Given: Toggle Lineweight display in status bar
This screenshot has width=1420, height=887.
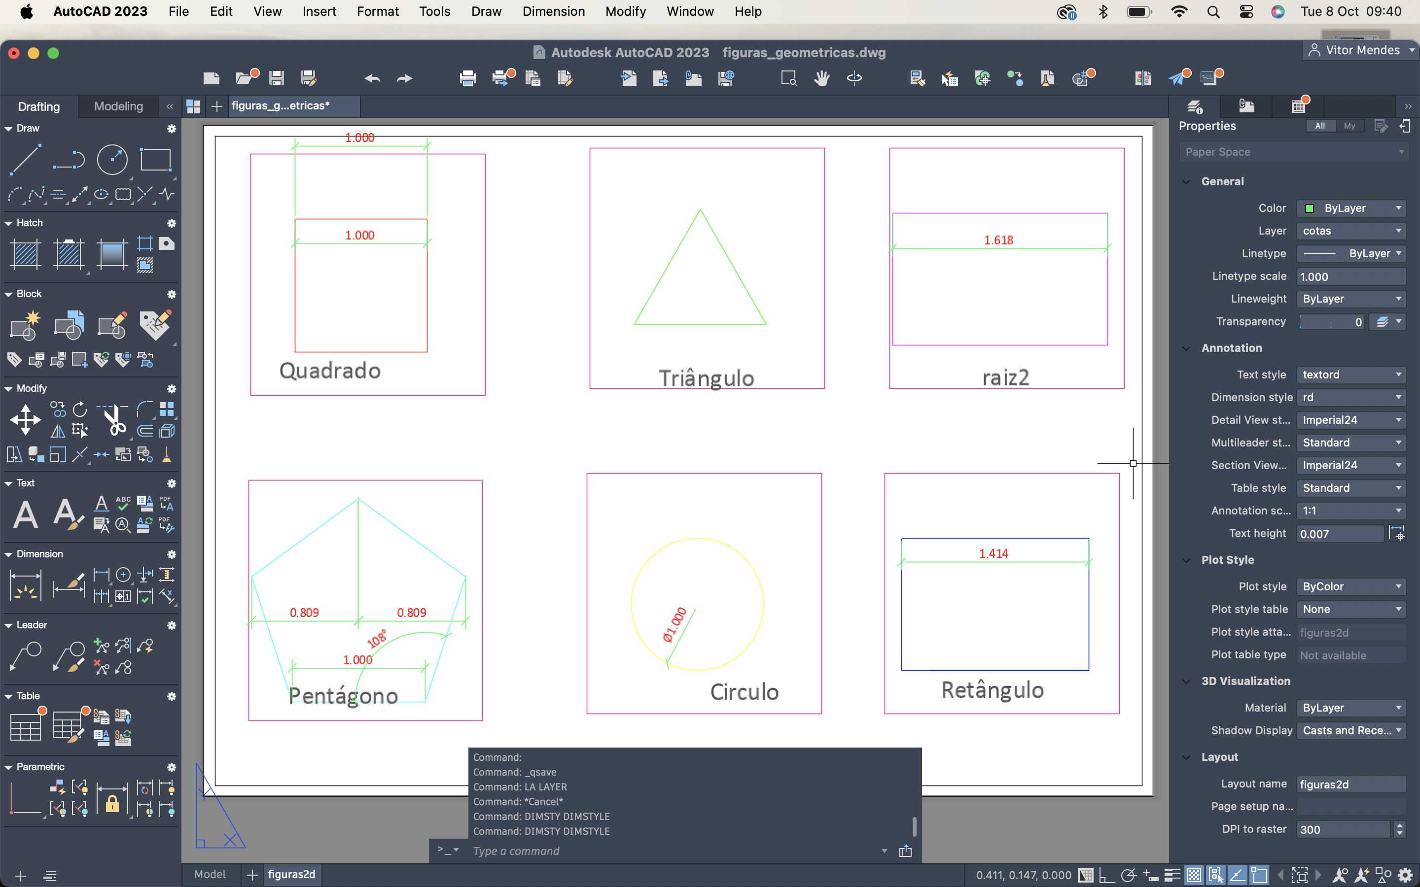Looking at the screenshot, I should [x=1172, y=875].
